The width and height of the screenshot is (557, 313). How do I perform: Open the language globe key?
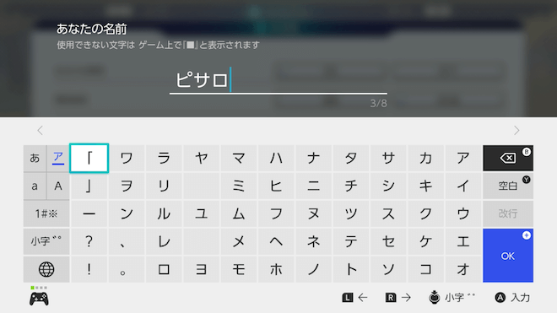(x=46, y=270)
